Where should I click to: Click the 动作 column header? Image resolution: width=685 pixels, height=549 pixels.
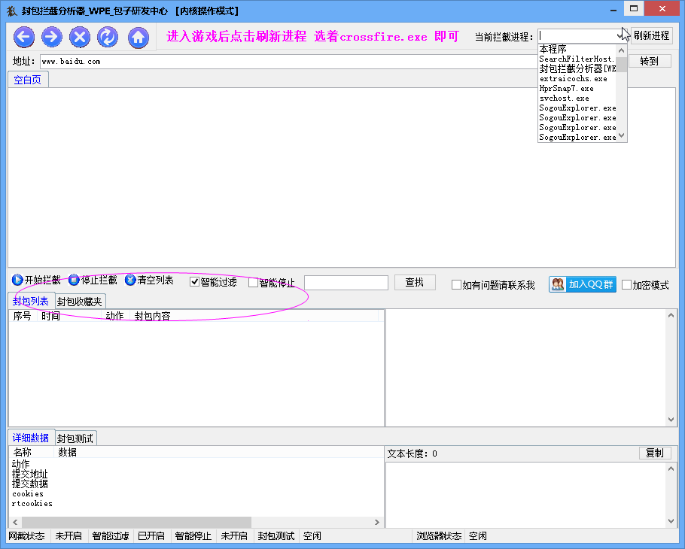(x=115, y=316)
